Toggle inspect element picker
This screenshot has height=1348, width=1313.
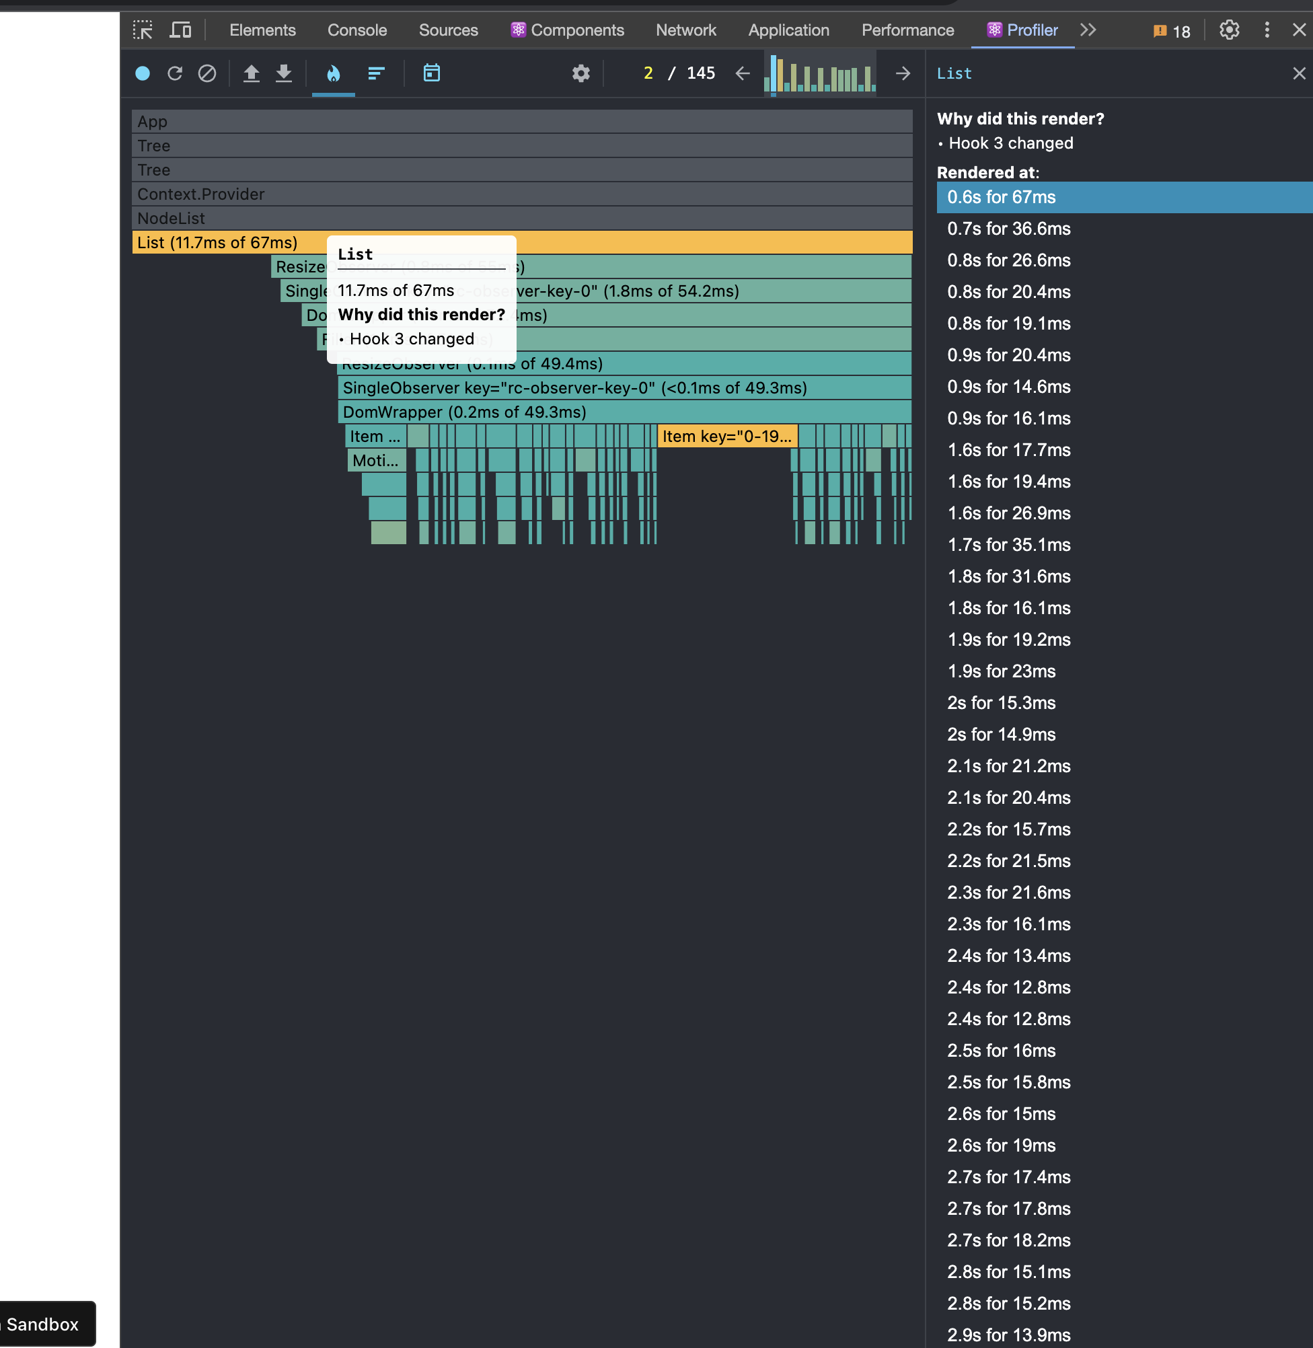point(143,30)
